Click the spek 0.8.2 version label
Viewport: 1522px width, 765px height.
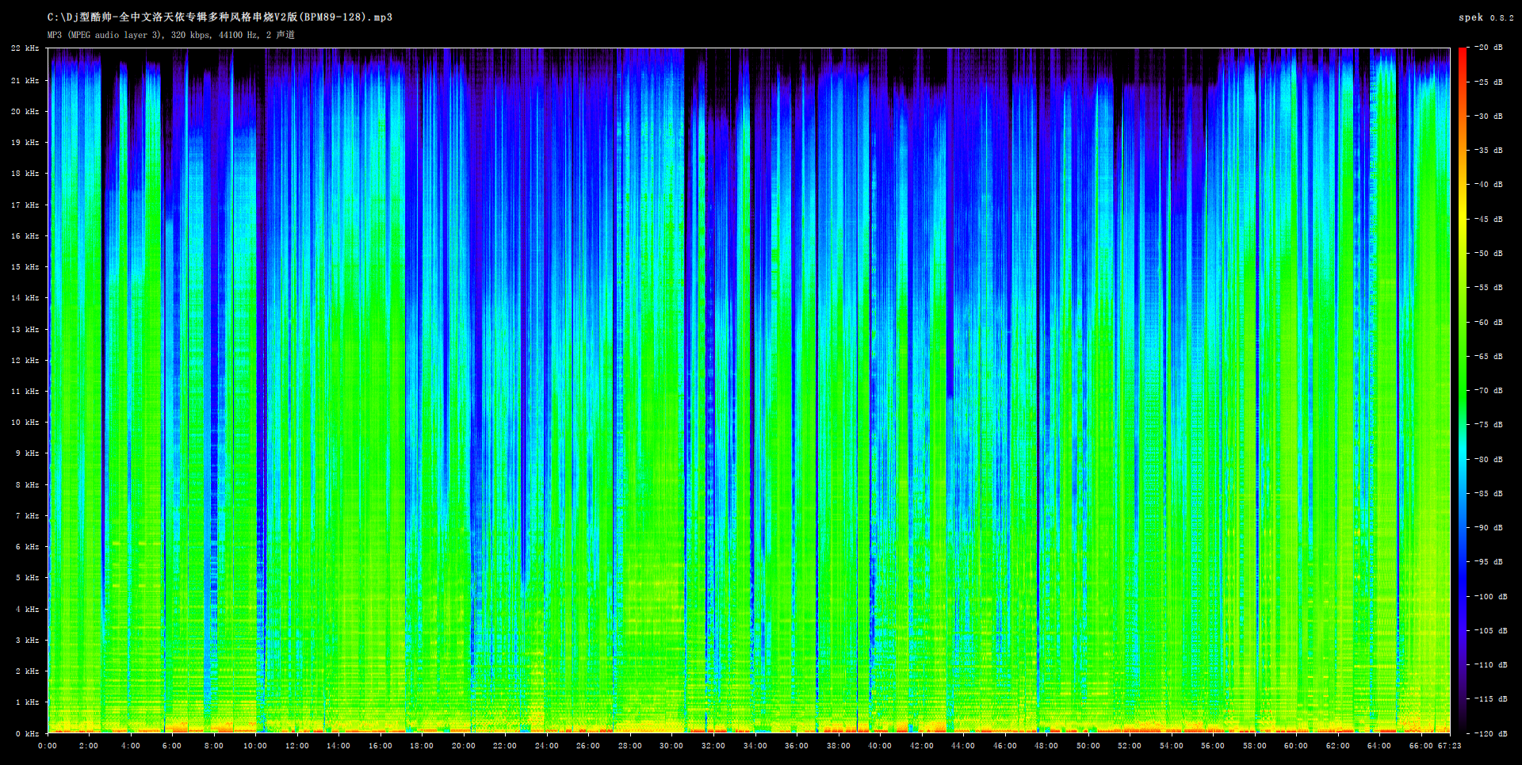pyautogui.click(x=1486, y=17)
